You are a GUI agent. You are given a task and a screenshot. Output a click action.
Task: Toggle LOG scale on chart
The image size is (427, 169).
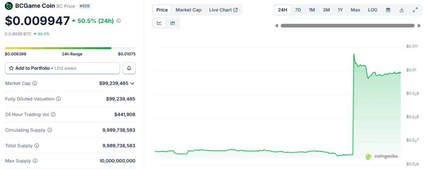[x=372, y=10]
